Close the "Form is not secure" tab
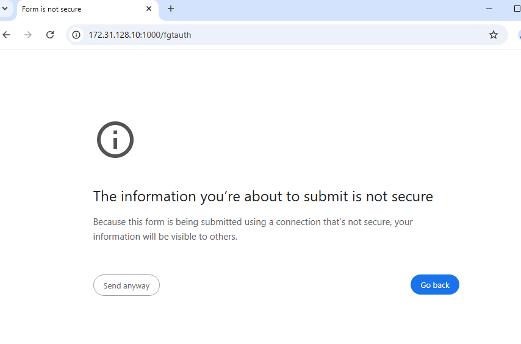 click(x=149, y=9)
